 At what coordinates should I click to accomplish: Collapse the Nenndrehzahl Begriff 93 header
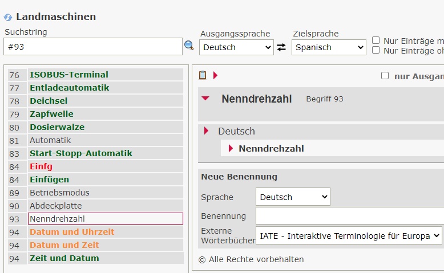[205, 99]
